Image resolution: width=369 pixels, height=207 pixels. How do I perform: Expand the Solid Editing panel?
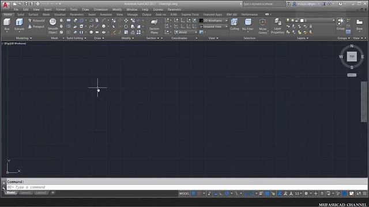(76, 38)
